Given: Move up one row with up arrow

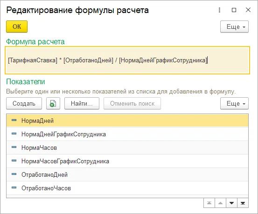Looking at the screenshot, I should (220, 203).
